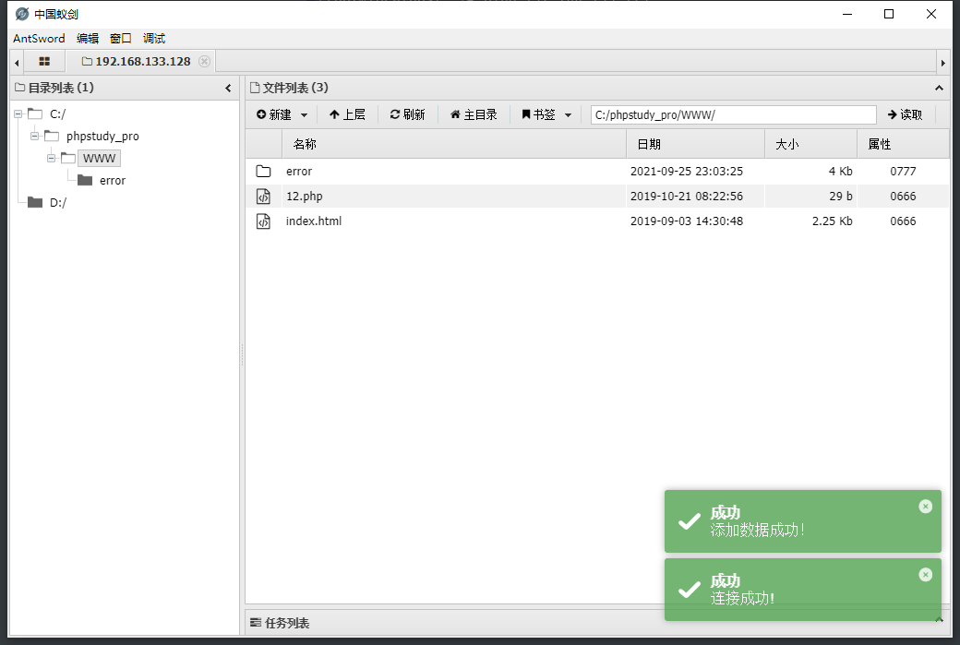960x645 pixels.
Task: Click the index.html file icon
Action: point(263,221)
